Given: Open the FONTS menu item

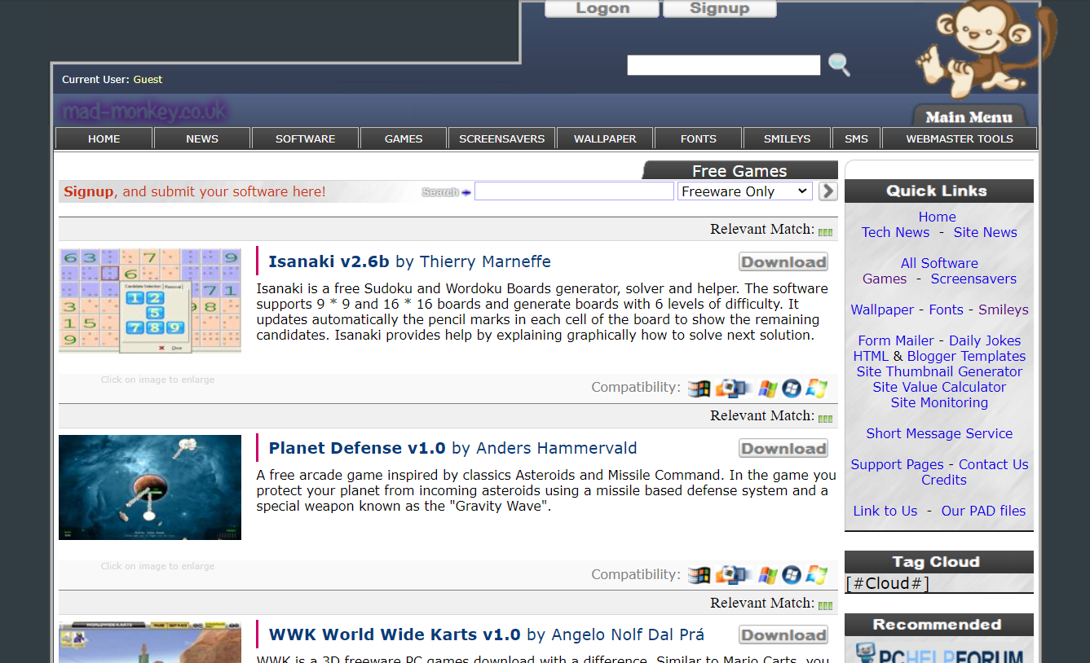Looking at the screenshot, I should pos(699,138).
